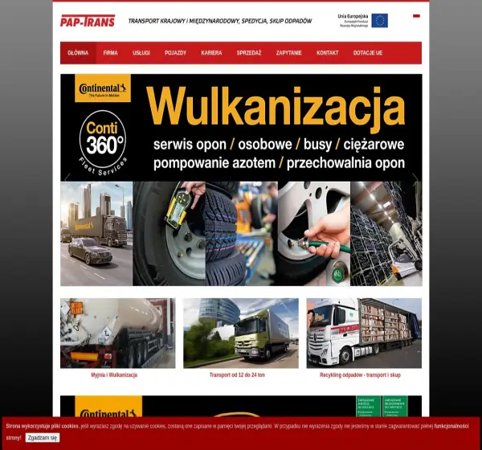Click the Continental logo in banner
Image resolution: width=482 pixels, height=450 pixels.
click(x=103, y=88)
